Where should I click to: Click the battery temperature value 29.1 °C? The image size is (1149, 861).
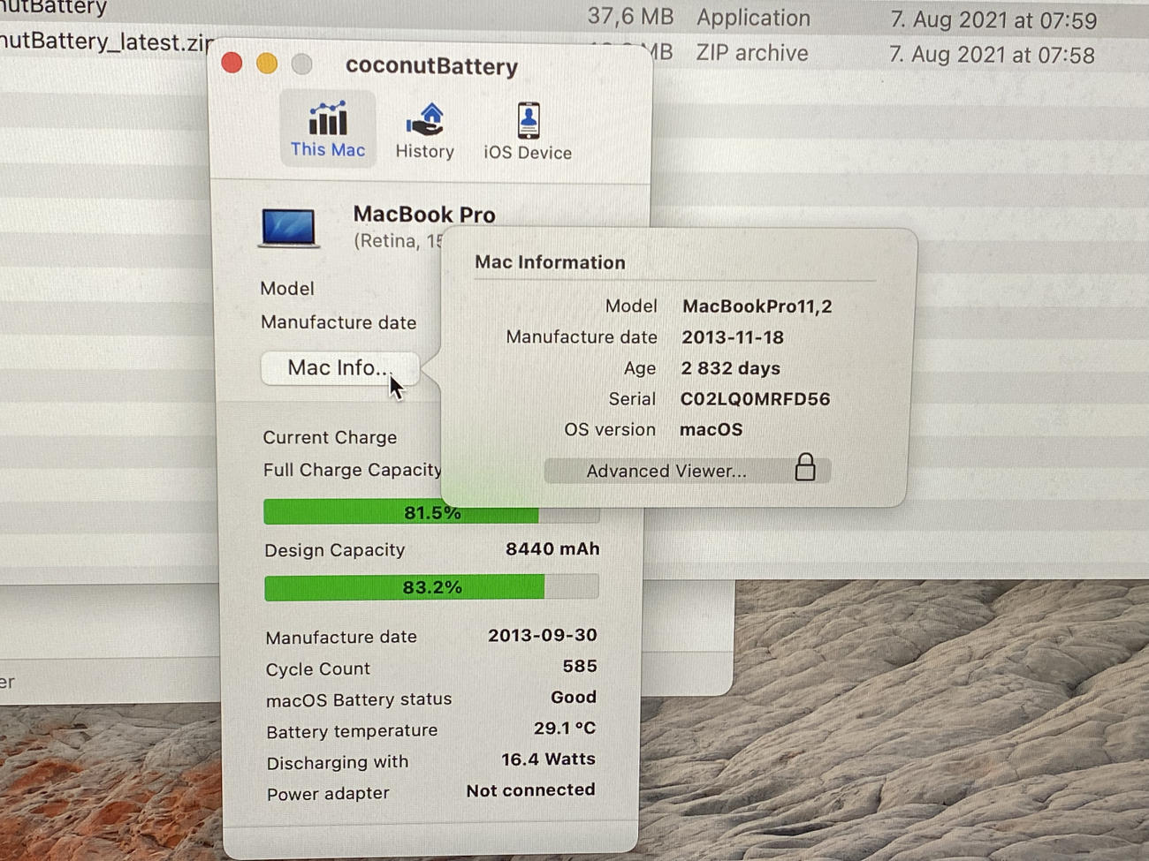(565, 729)
